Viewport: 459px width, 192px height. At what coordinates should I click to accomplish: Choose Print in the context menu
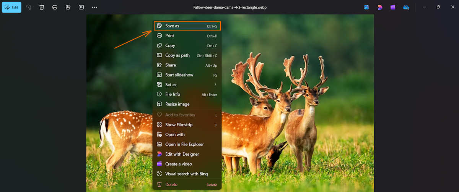[x=187, y=36]
